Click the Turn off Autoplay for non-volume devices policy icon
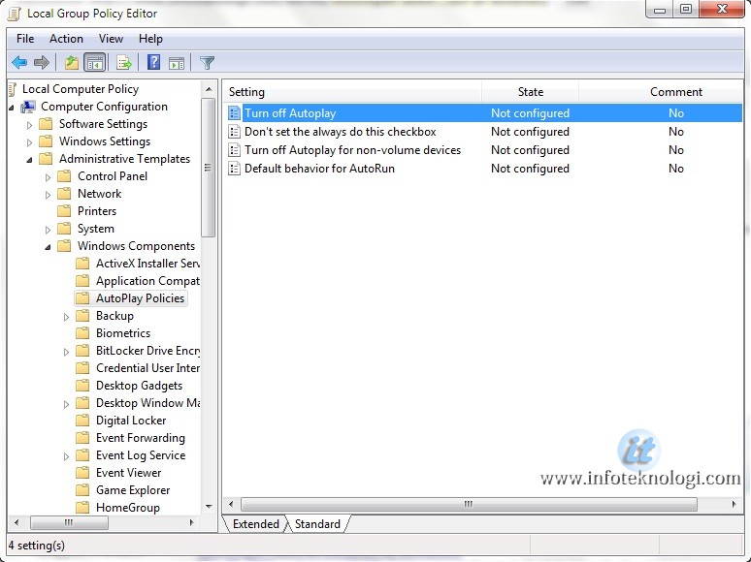This screenshot has height=562, width=751. point(234,150)
